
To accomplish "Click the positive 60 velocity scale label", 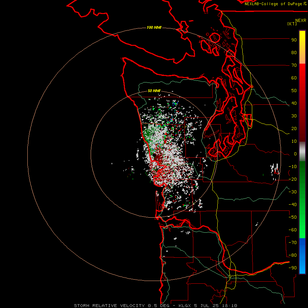I will pyautogui.click(x=294, y=78).
